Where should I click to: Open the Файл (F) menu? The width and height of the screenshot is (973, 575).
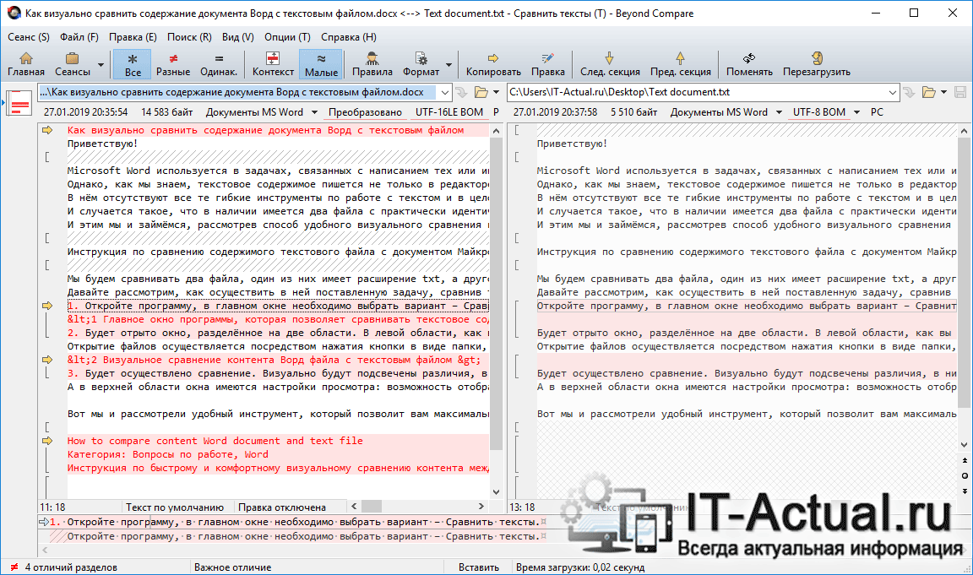pyautogui.click(x=79, y=37)
